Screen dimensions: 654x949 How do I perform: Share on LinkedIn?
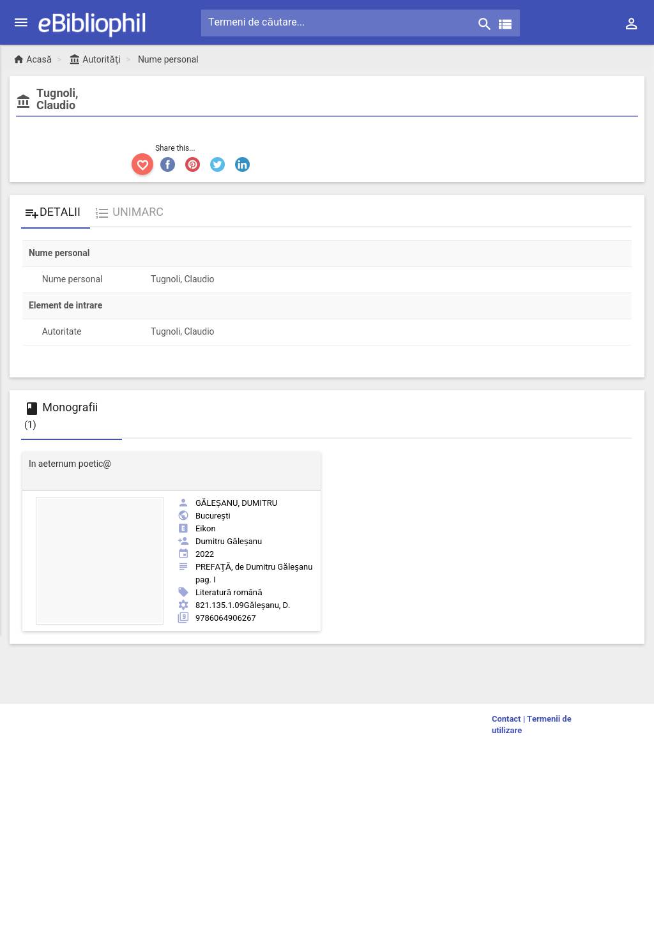pyautogui.click(x=242, y=165)
